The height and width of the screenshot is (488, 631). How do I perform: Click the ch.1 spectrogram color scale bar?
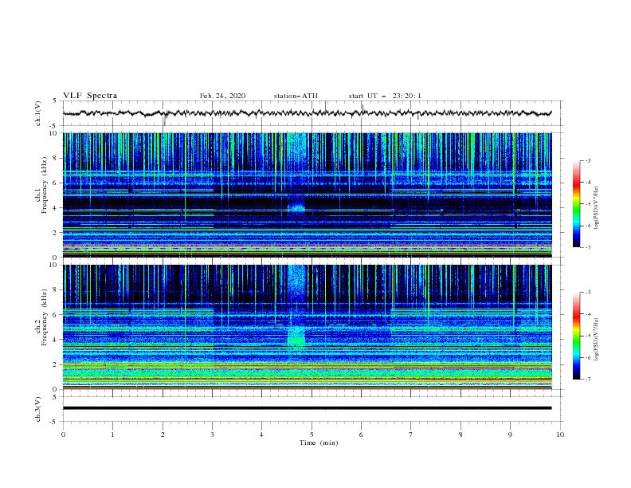pos(576,204)
